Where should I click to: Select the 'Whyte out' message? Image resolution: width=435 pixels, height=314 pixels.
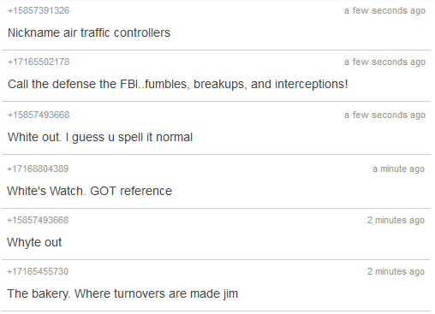34,242
